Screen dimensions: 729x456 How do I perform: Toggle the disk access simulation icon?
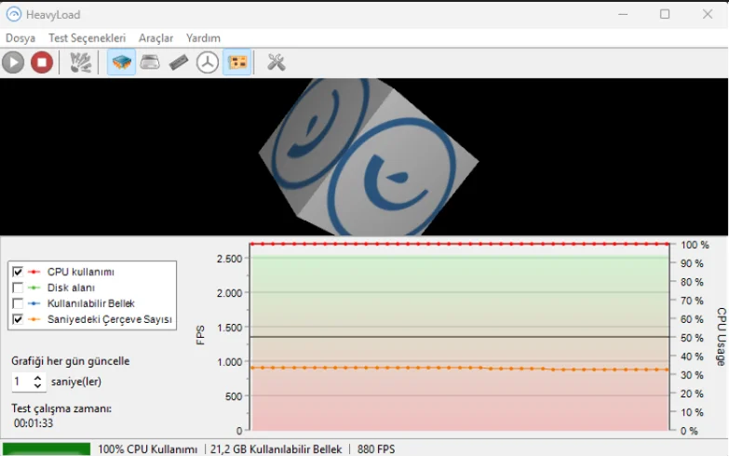[x=208, y=62]
